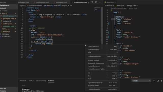
Task: Kill terminal with trash icon
Action: (161, 81)
